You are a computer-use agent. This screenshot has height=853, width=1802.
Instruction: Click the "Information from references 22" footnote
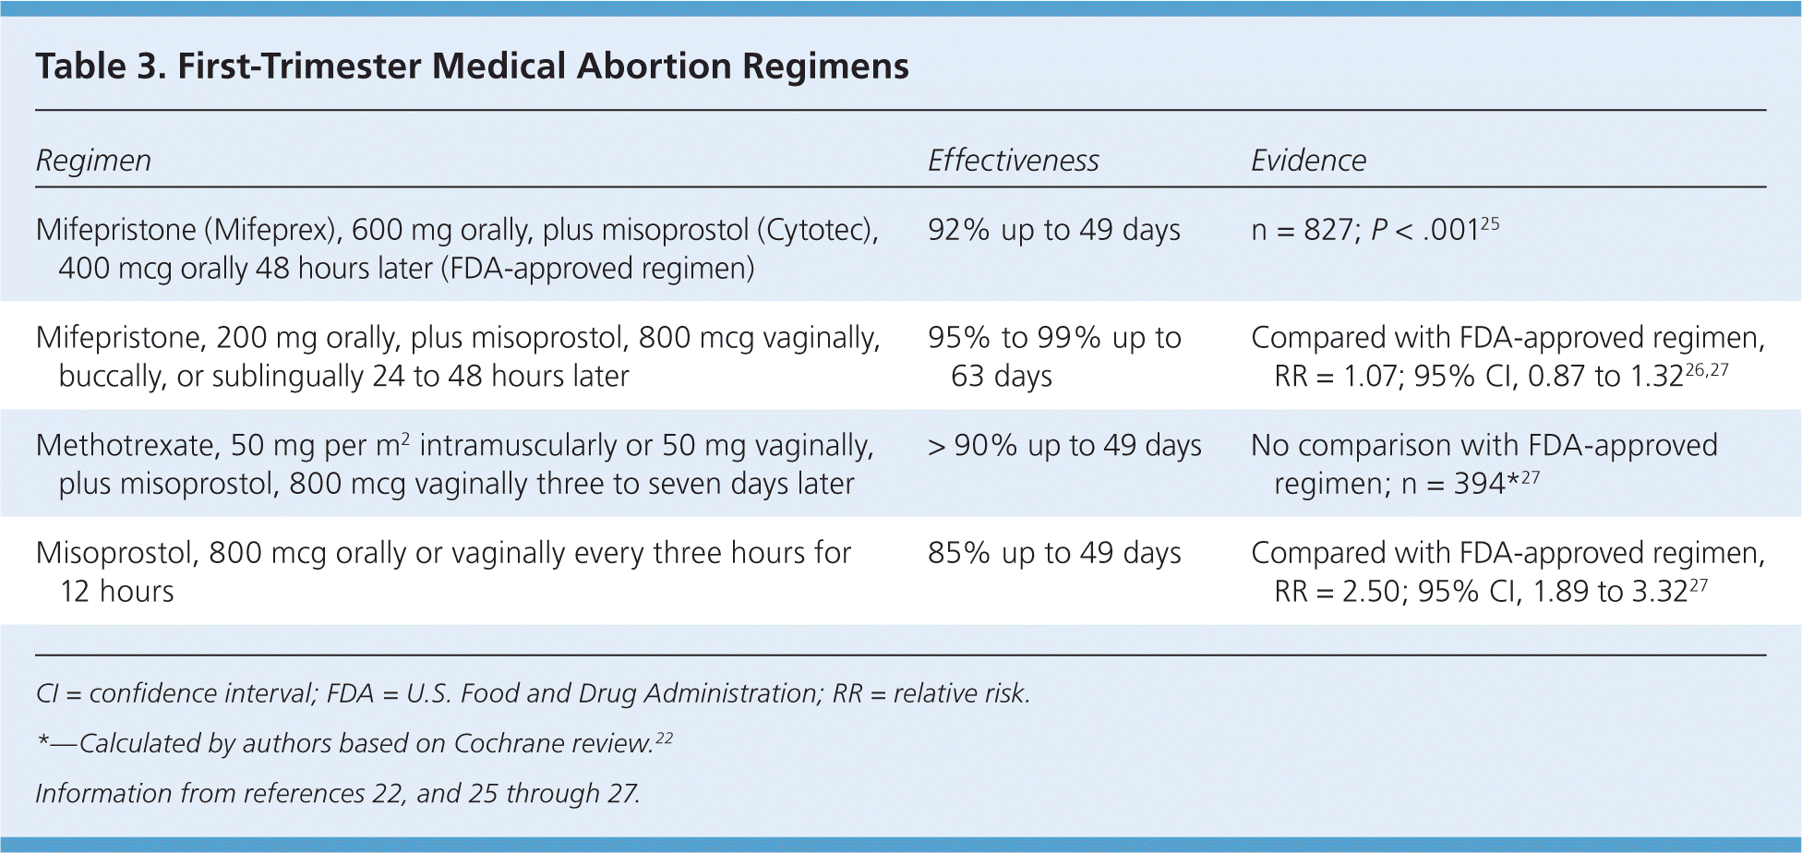337,793
